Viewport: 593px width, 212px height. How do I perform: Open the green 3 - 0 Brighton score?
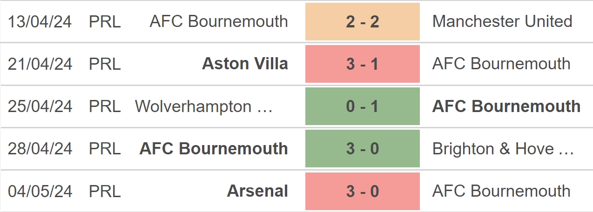[363, 149]
